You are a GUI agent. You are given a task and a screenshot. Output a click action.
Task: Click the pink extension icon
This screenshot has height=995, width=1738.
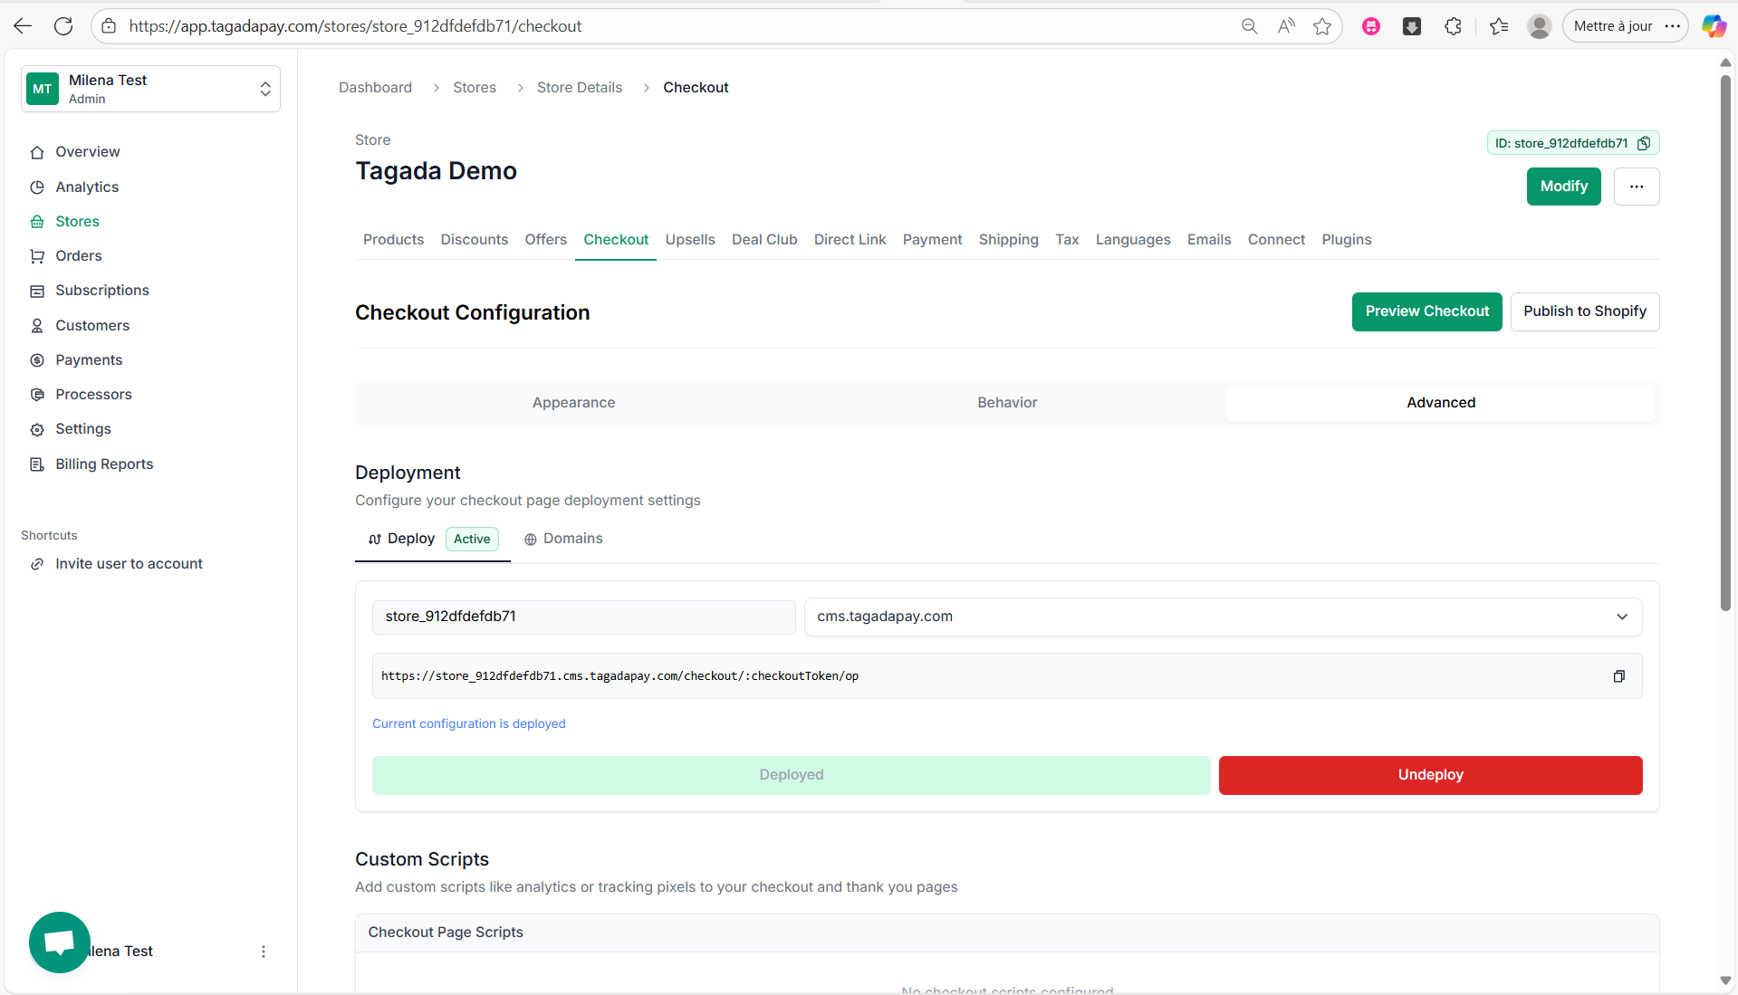[1371, 26]
